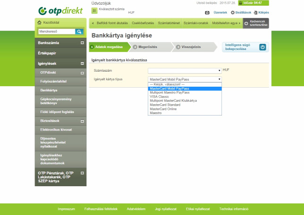
Task: Open Felhasználási feltételek footer link
Action: click(x=101, y=209)
